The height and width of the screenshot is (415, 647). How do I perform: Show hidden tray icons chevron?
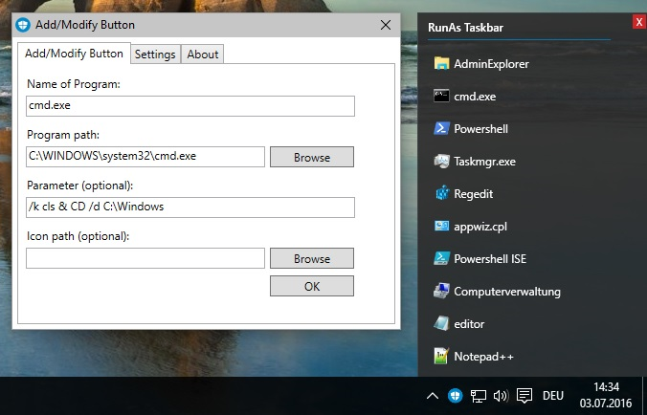coord(432,396)
